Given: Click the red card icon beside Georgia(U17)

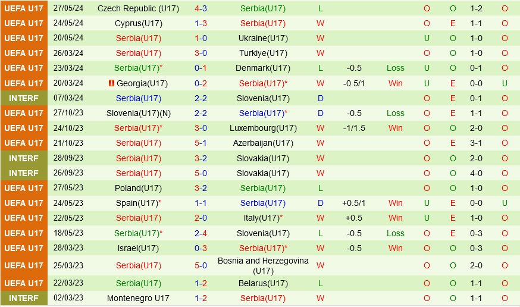Looking at the screenshot, I should [x=111, y=83].
